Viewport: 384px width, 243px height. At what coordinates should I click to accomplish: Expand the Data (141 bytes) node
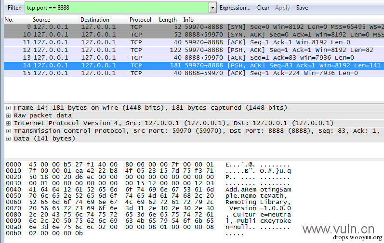click(x=8, y=139)
